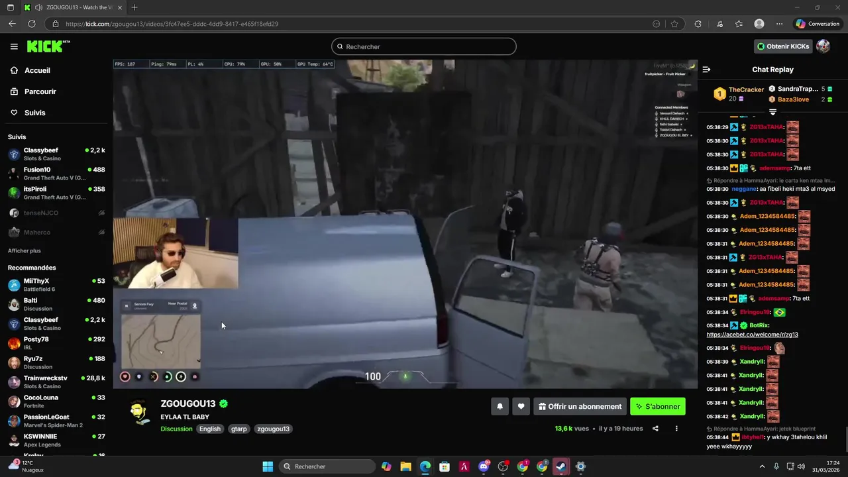Open browser Settings and more menu
Screen dimensions: 848x477
(x=779, y=24)
